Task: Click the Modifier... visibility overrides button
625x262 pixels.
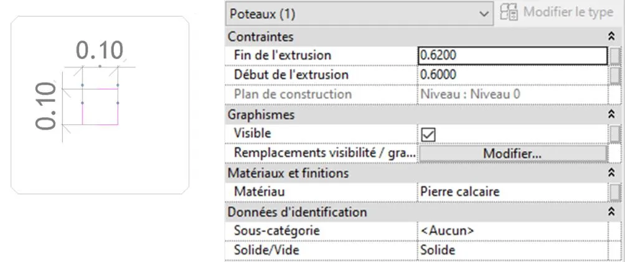Action: [512, 153]
